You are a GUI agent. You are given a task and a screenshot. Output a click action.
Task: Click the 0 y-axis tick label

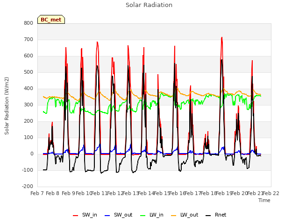coord(32,154)
